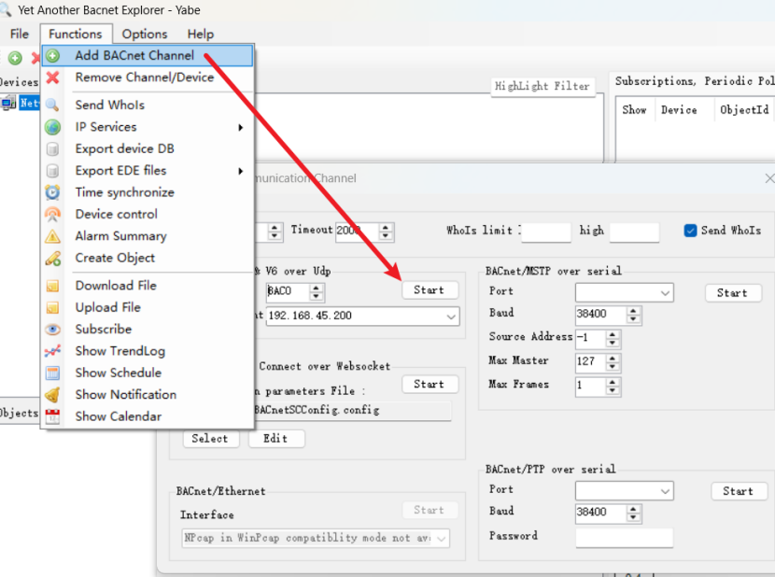Click the calendar icon beside Show Calendar
This screenshot has width=775, height=577.
coord(53,416)
